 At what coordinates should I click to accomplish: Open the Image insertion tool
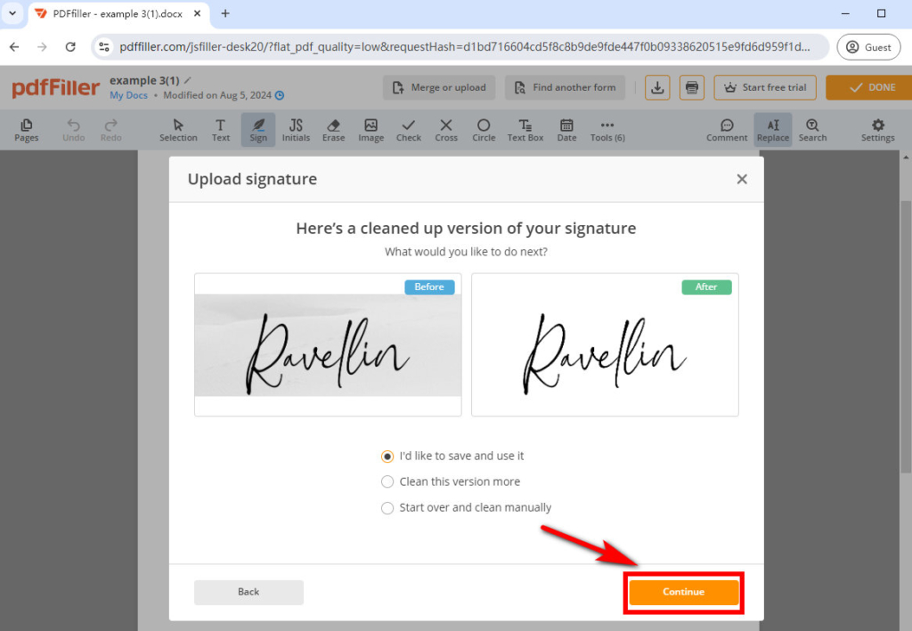point(370,130)
